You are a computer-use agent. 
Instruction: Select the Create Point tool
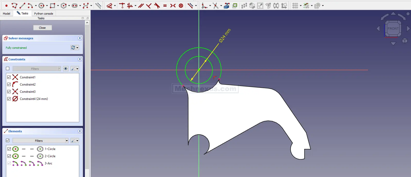[x=6, y=5]
